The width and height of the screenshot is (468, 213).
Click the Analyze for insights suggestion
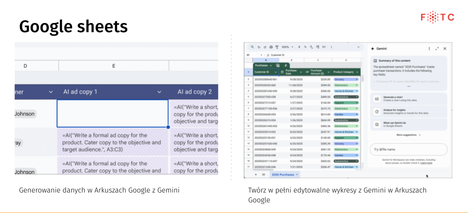pyautogui.click(x=409, y=111)
